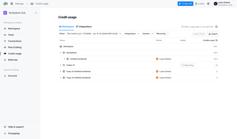Click the app logo in top-left corner
This screenshot has width=237, height=139.
(x=5, y=4)
